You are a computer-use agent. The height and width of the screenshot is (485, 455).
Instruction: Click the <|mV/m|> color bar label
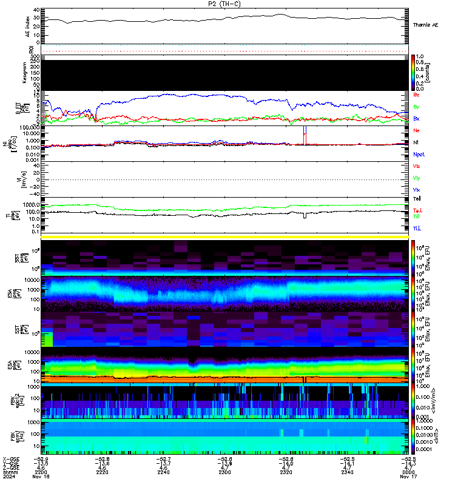pyautogui.click(x=434, y=401)
